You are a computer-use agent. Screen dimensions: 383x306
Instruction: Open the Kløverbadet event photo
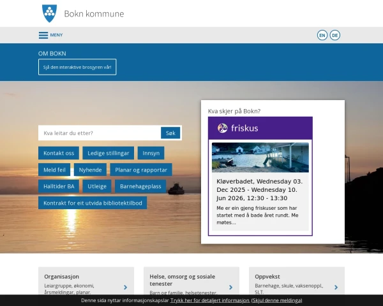click(260, 157)
